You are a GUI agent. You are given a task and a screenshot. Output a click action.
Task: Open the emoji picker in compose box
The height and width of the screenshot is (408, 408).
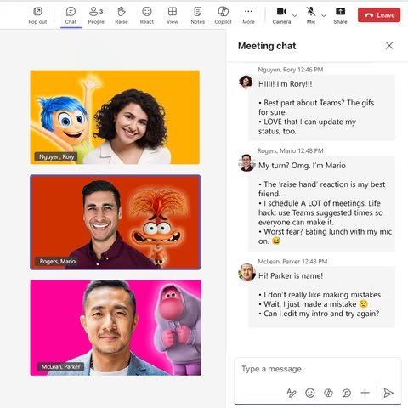[x=310, y=393]
